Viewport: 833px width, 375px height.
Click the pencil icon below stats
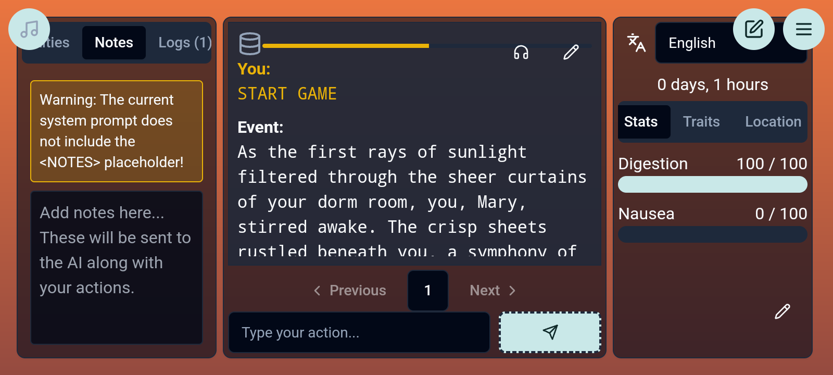point(782,311)
